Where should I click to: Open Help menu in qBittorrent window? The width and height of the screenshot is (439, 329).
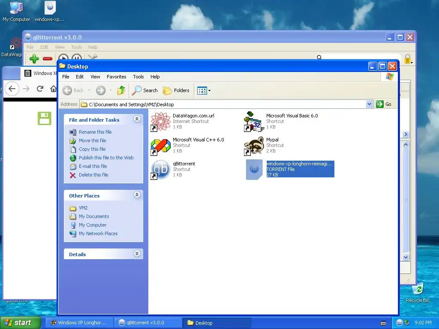(x=93, y=47)
